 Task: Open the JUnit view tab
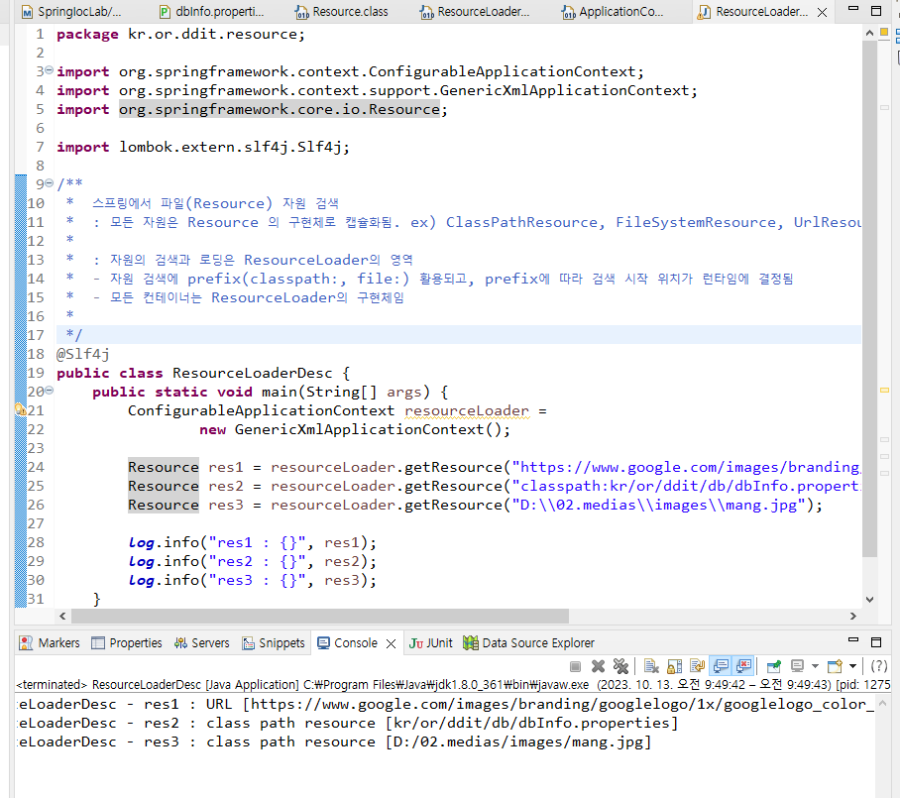tap(431, 643)
